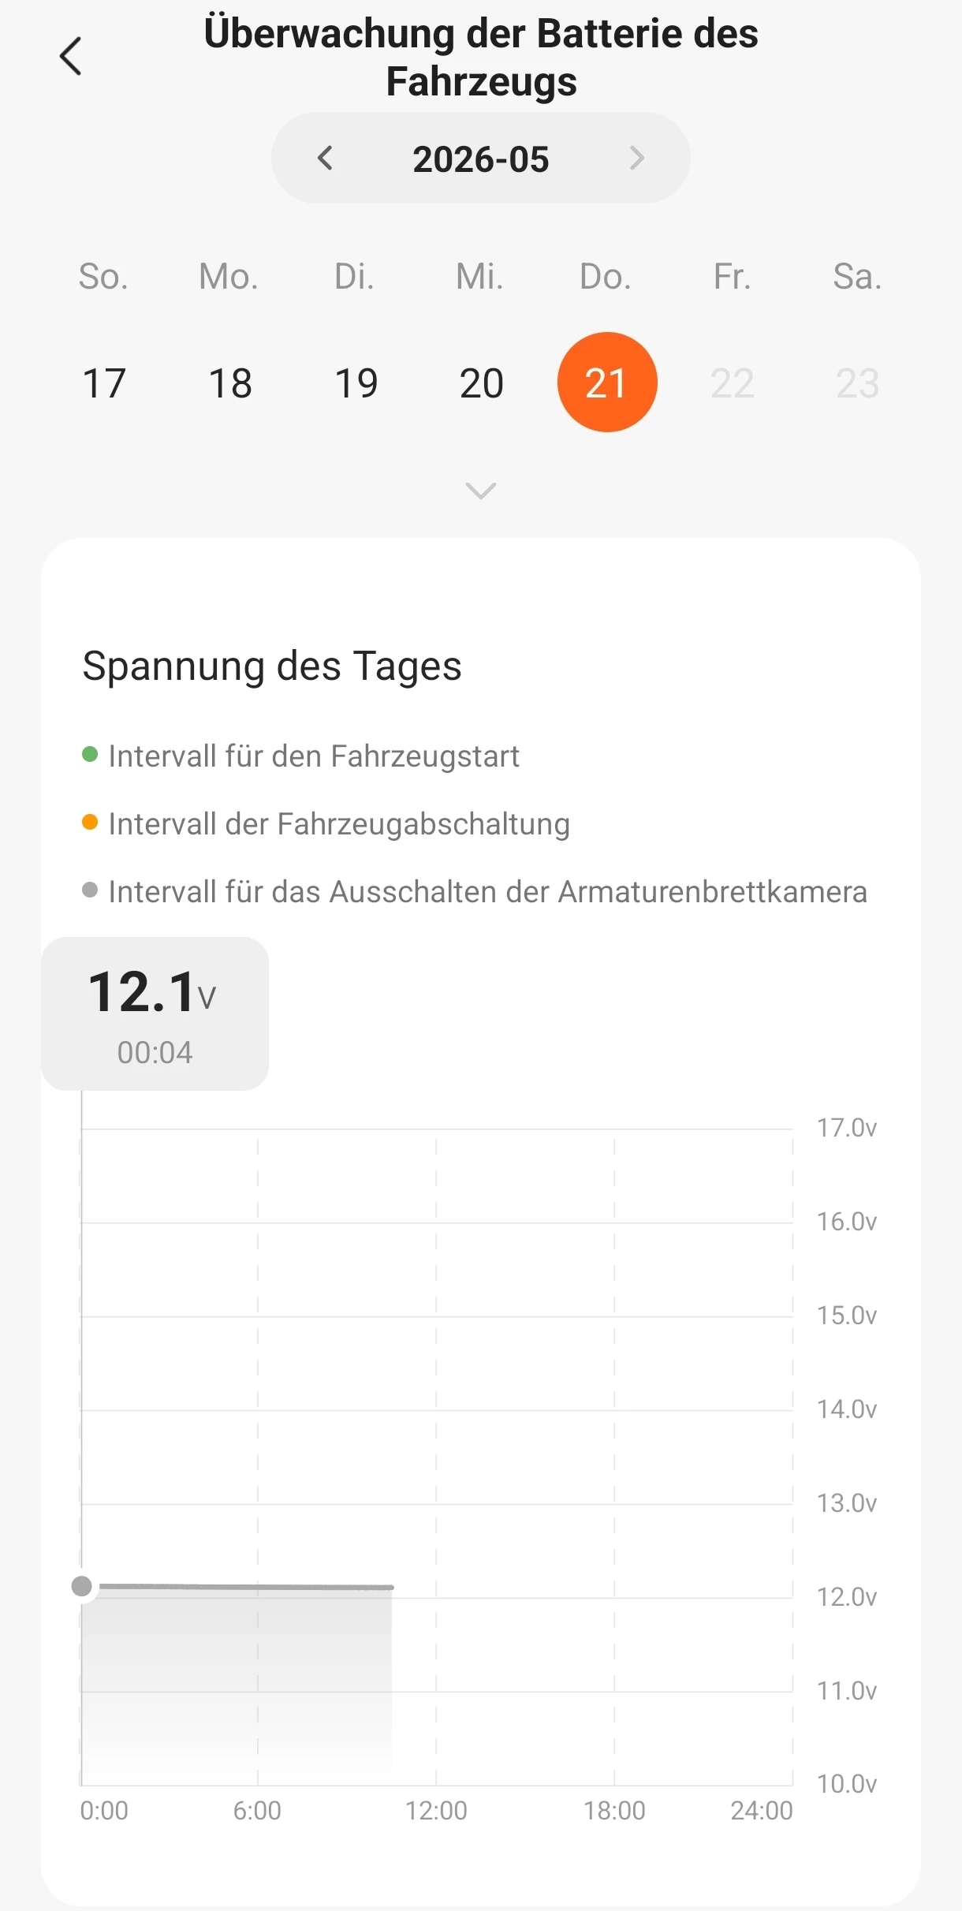Click the grey dashcam-off legend dot
The image size is (962, 1911).
tap(90, 890)
